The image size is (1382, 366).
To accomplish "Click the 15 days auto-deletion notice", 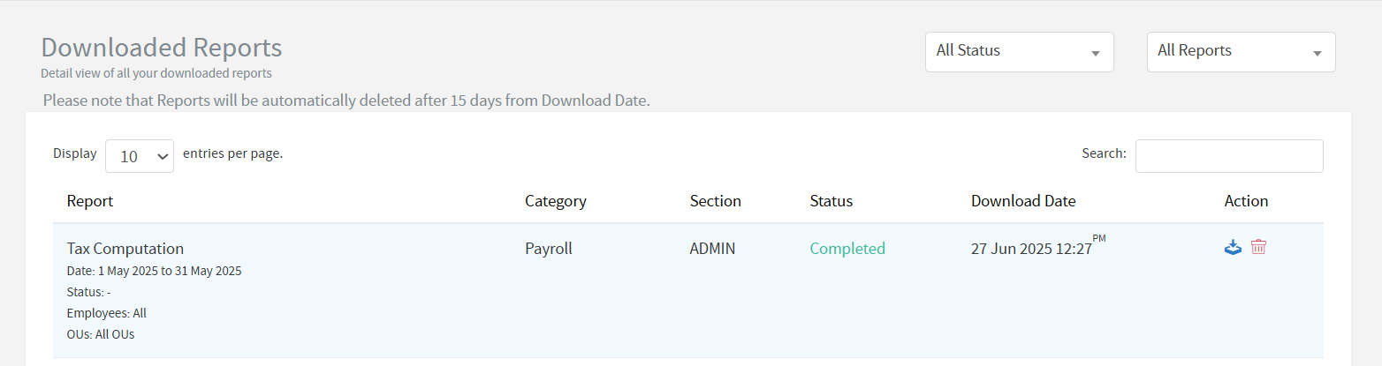I will 345,101.
